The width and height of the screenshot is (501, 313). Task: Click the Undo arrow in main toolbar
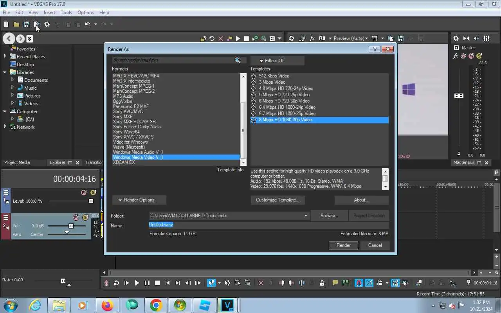[88, 24]
